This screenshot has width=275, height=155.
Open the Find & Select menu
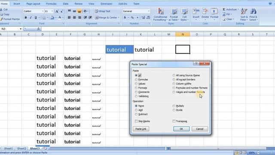253,15
